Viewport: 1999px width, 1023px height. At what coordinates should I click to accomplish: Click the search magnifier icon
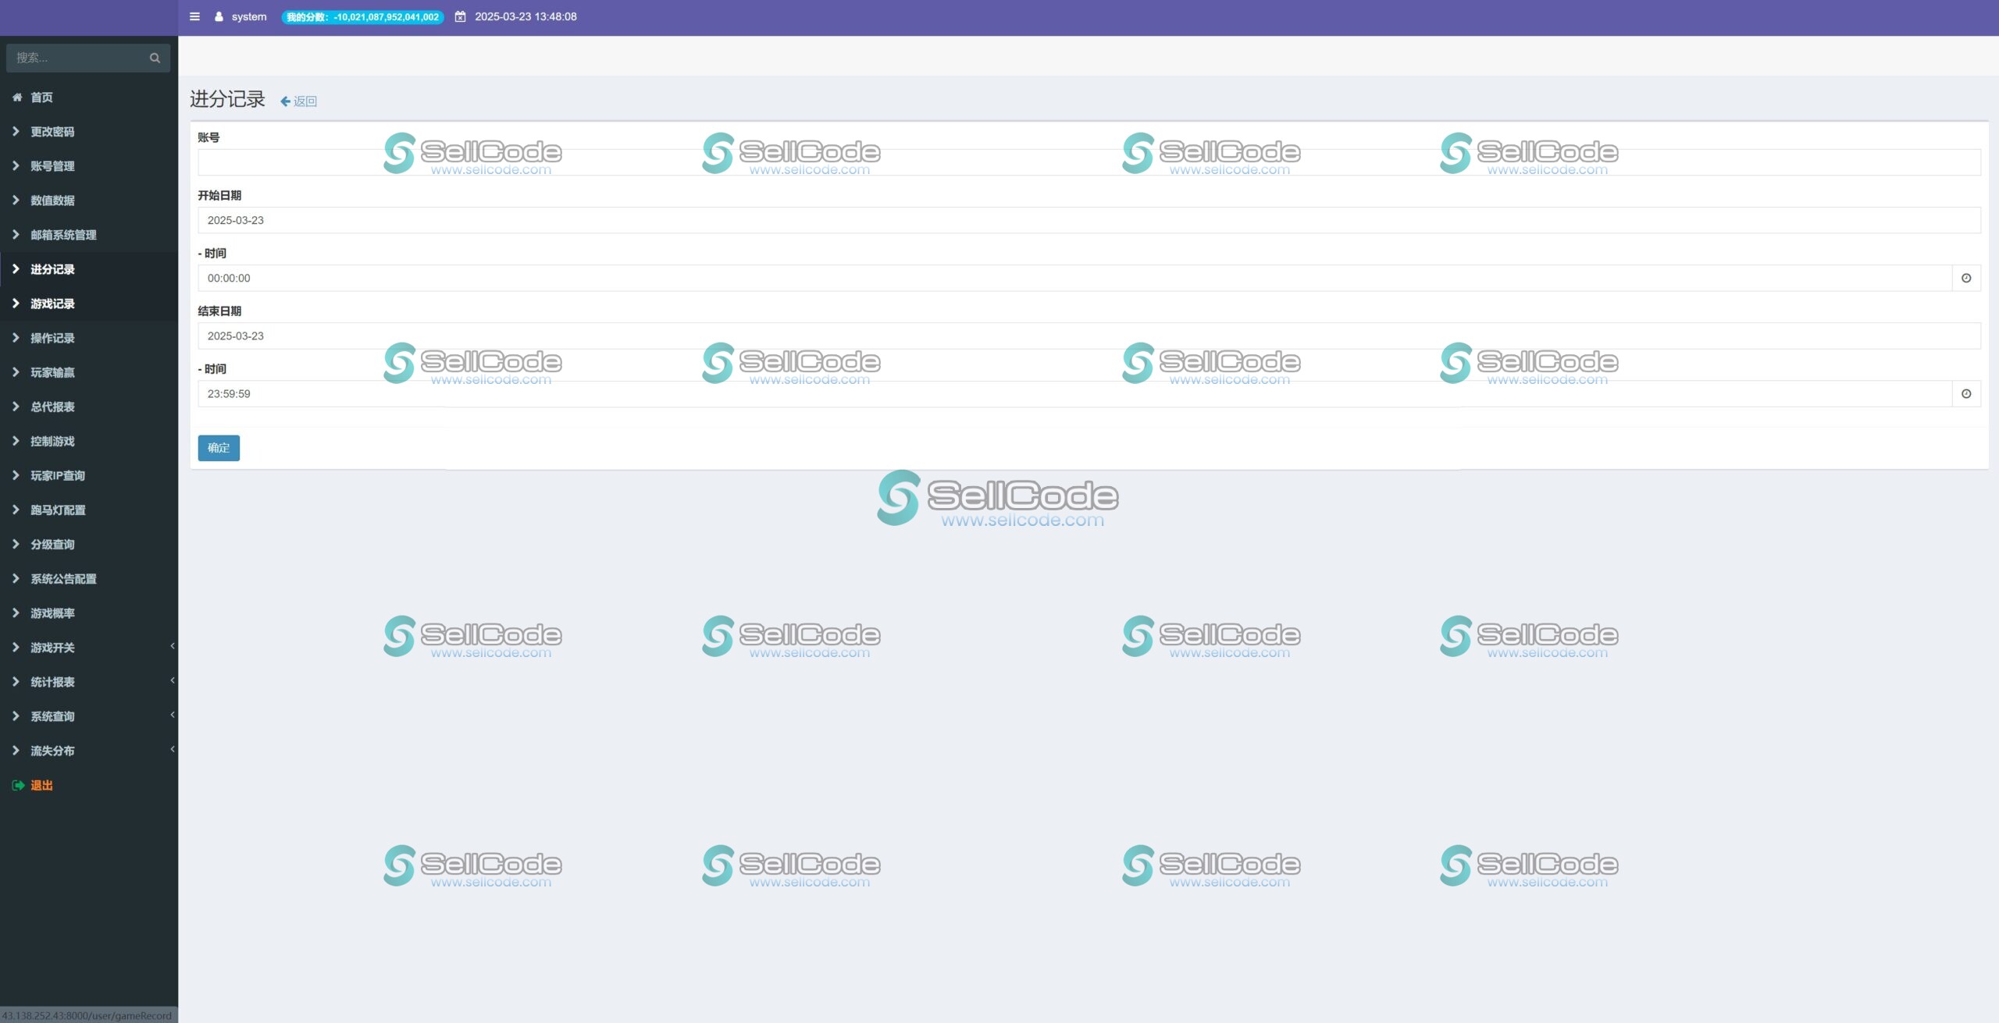pos(155,58)
